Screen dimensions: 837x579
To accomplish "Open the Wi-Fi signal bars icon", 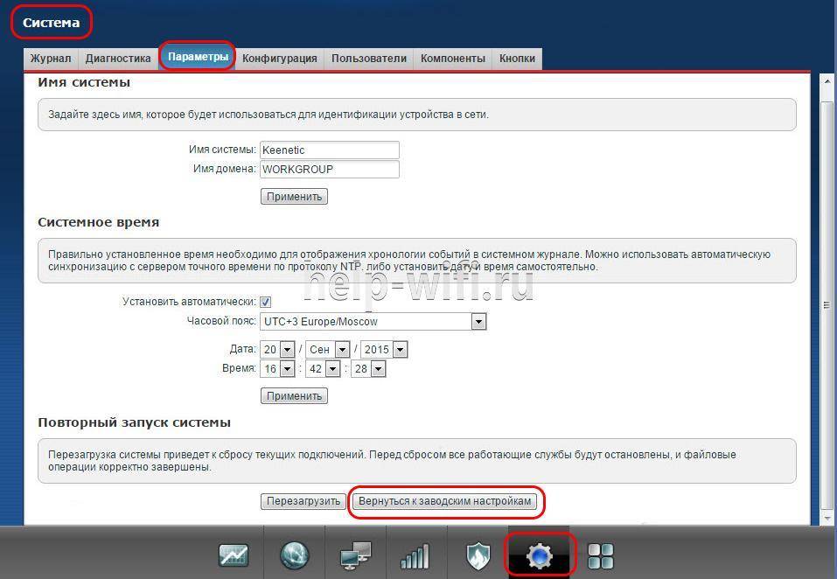I will (415, 556).
